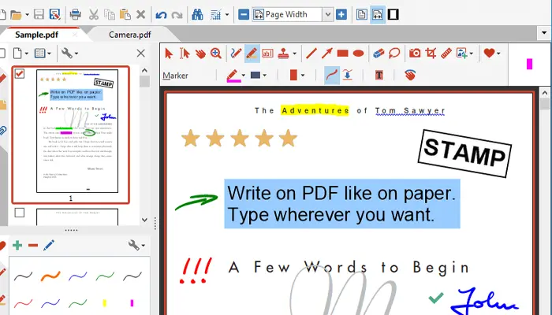Select the Stamp tool
552x315 pixels.
[283, 54]
